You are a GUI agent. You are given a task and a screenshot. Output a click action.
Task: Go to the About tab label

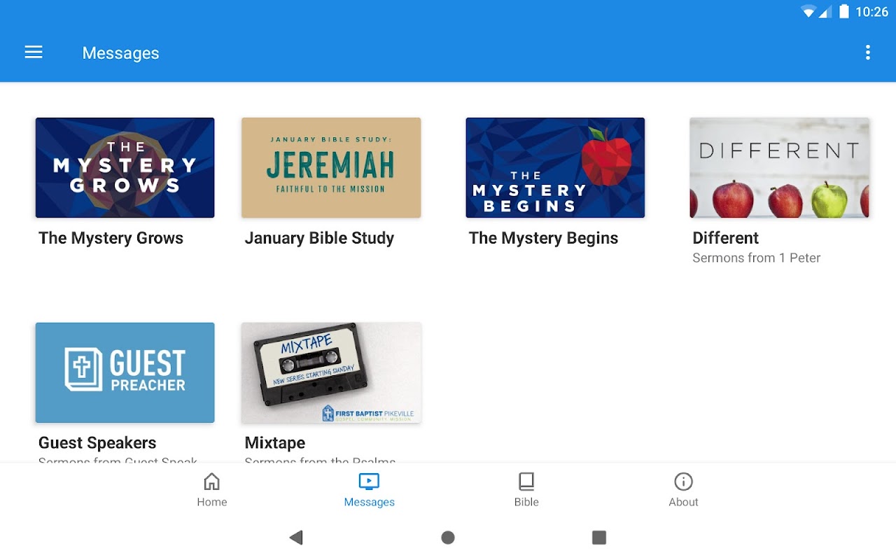683,502
